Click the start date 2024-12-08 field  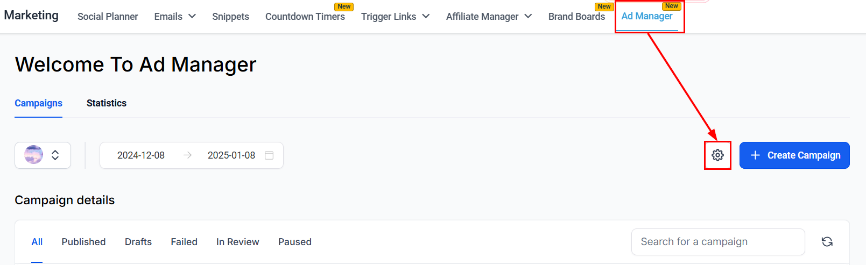[141, 155]
